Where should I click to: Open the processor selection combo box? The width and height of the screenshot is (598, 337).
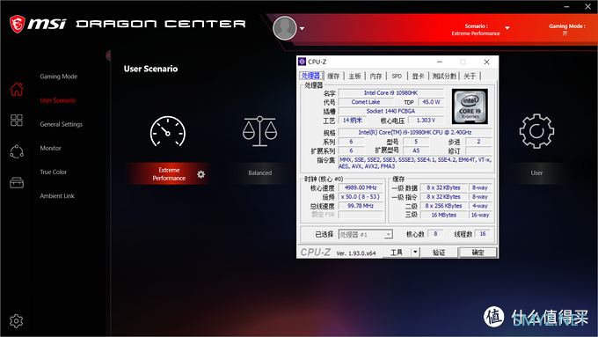[365, 234]
